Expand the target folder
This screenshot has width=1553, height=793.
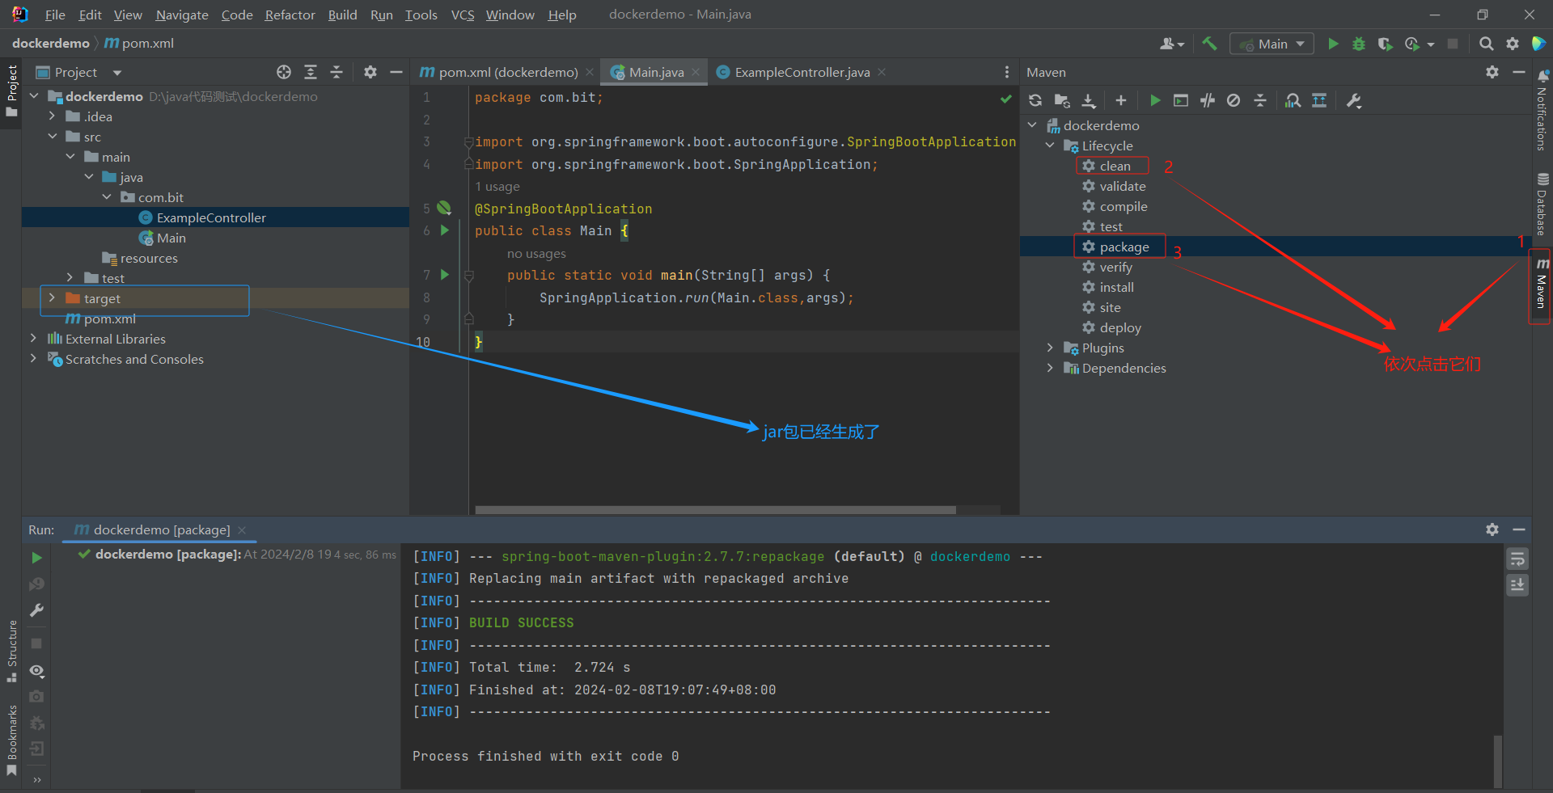coord(53,297)
